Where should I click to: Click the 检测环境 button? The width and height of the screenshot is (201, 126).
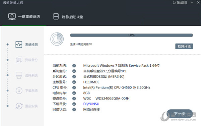pyautogui.click(x=184, y=46)
